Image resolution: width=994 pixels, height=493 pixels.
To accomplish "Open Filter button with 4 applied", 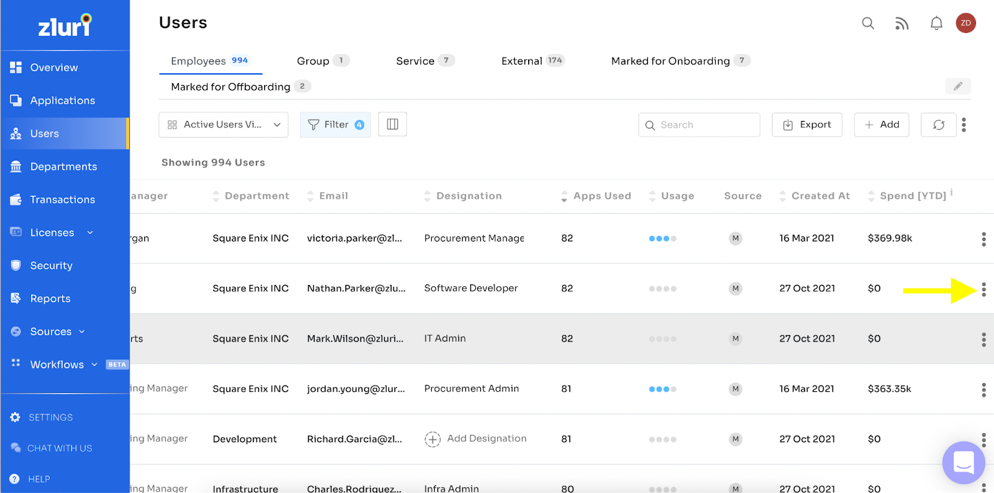I will point(335,125).
